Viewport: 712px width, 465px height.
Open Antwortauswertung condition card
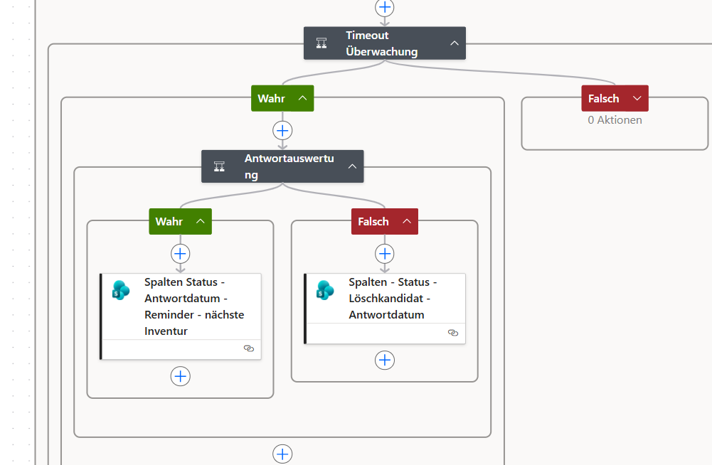282,166
